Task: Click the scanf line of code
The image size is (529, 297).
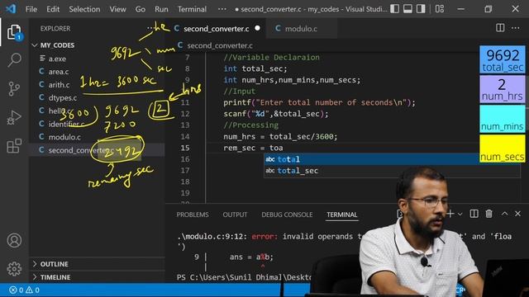Action: 275,114
